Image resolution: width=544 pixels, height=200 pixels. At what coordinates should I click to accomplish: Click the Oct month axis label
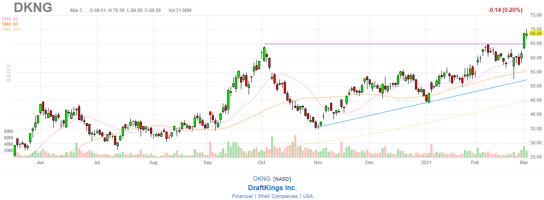[x=261, y=163]
